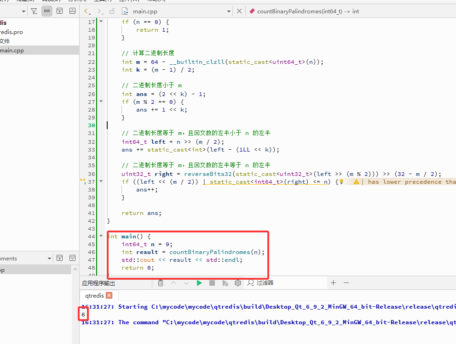Stop the running program square button
The width and height of the screenshot is (456, 344).
pos(212,283)
